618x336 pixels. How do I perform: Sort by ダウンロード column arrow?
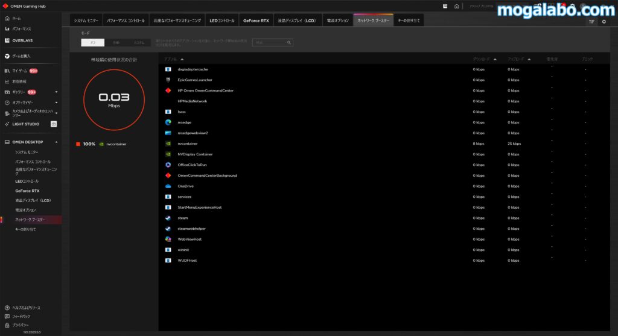pos(495,60)
